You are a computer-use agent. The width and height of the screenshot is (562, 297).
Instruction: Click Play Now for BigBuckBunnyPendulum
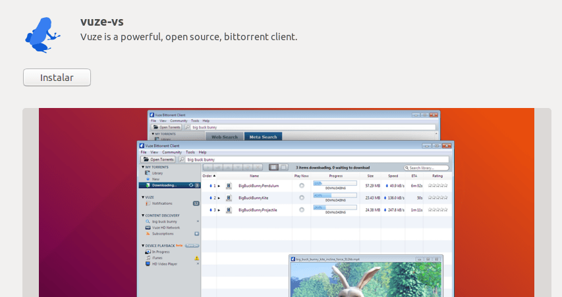point(302,186)
